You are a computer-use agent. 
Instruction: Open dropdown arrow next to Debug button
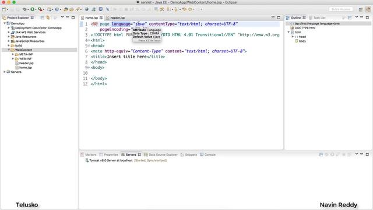pos(28,9)
